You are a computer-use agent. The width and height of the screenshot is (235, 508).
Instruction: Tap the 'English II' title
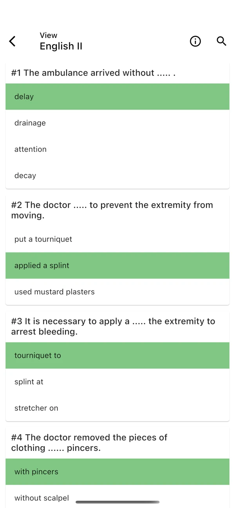point(61,46)
